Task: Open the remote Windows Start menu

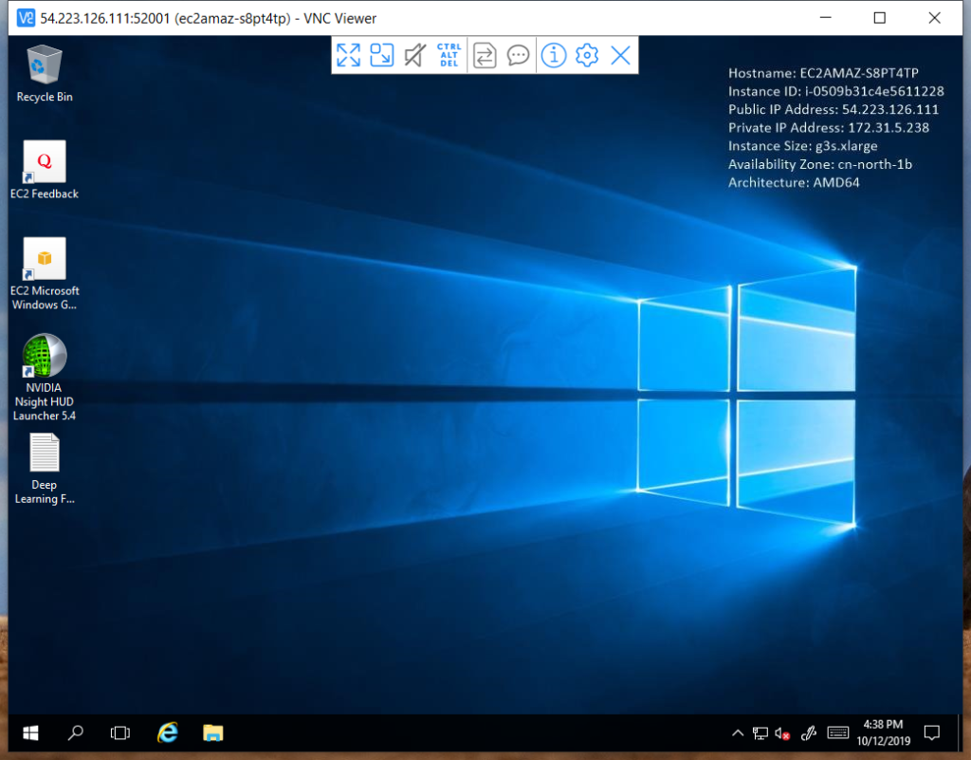Action: [x=30, y=732]
